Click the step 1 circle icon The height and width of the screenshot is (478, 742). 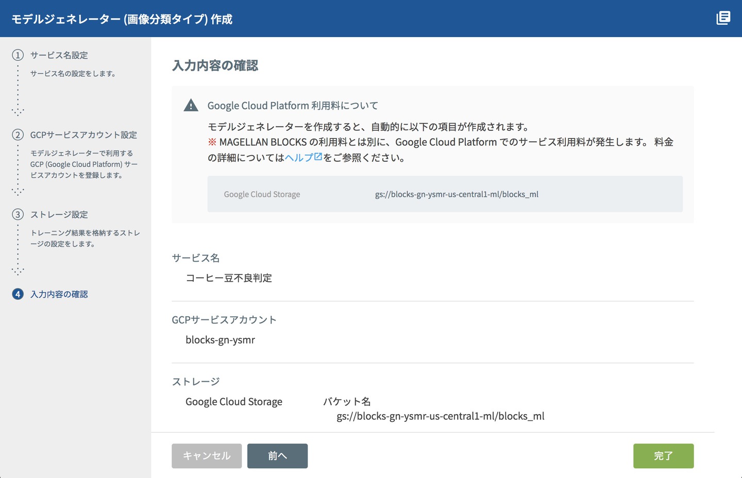(18, 55)
